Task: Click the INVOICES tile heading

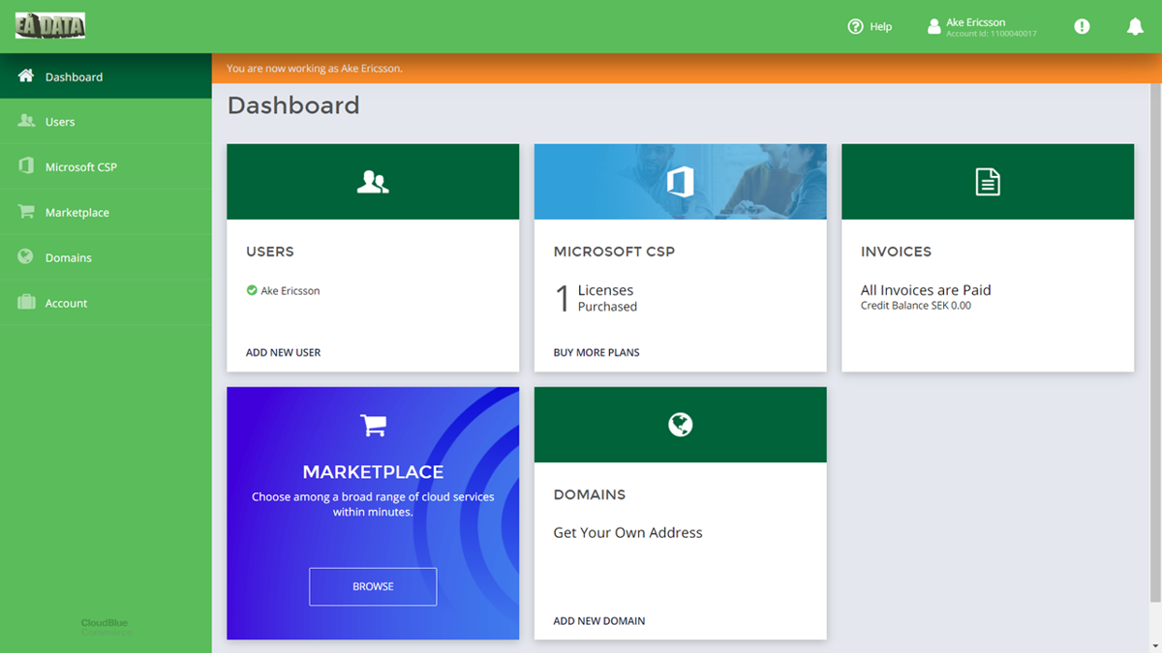Action: [x=896, y=252]
